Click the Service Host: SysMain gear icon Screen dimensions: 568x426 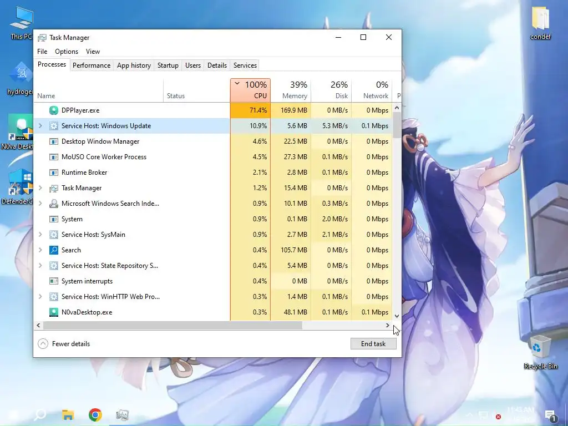coord(54,235)
